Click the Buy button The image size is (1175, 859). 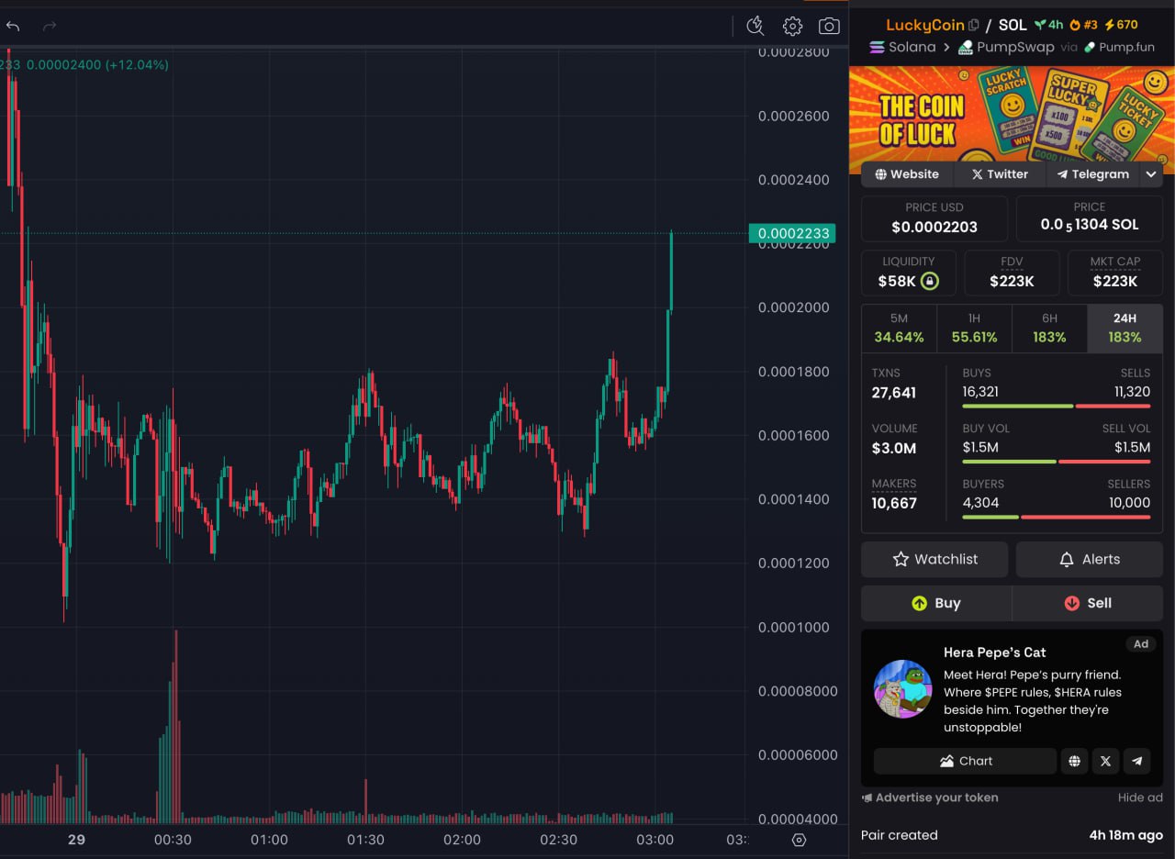[936, 603]
